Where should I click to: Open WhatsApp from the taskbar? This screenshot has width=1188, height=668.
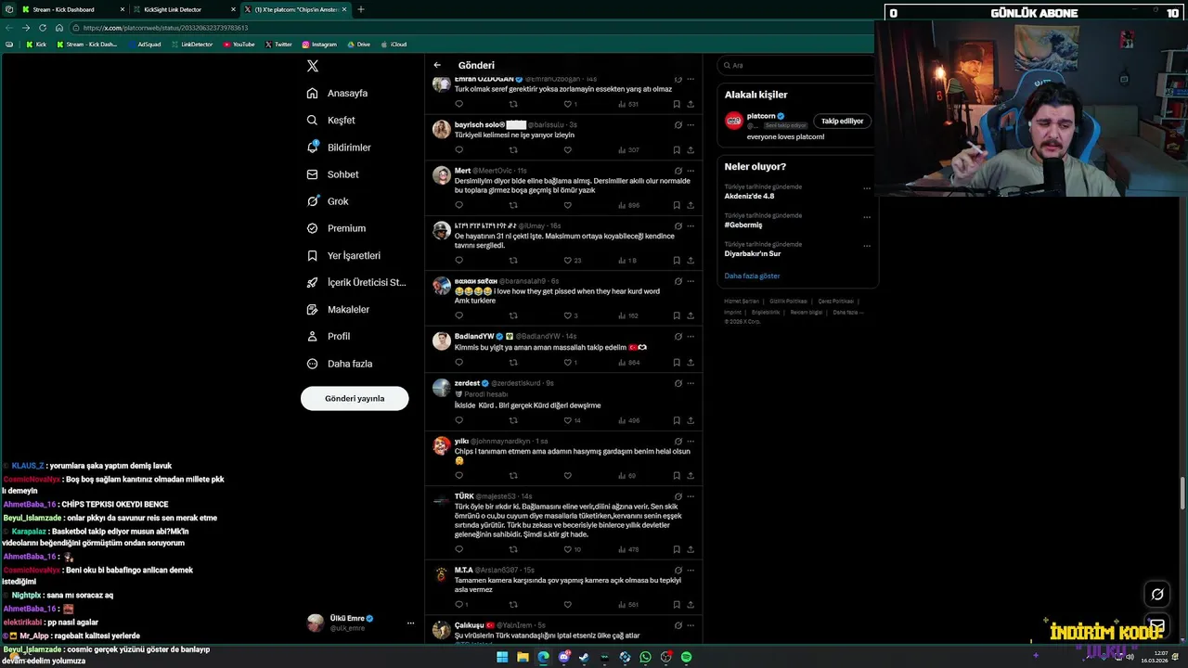pyautogui.click(x=645, y=657)
